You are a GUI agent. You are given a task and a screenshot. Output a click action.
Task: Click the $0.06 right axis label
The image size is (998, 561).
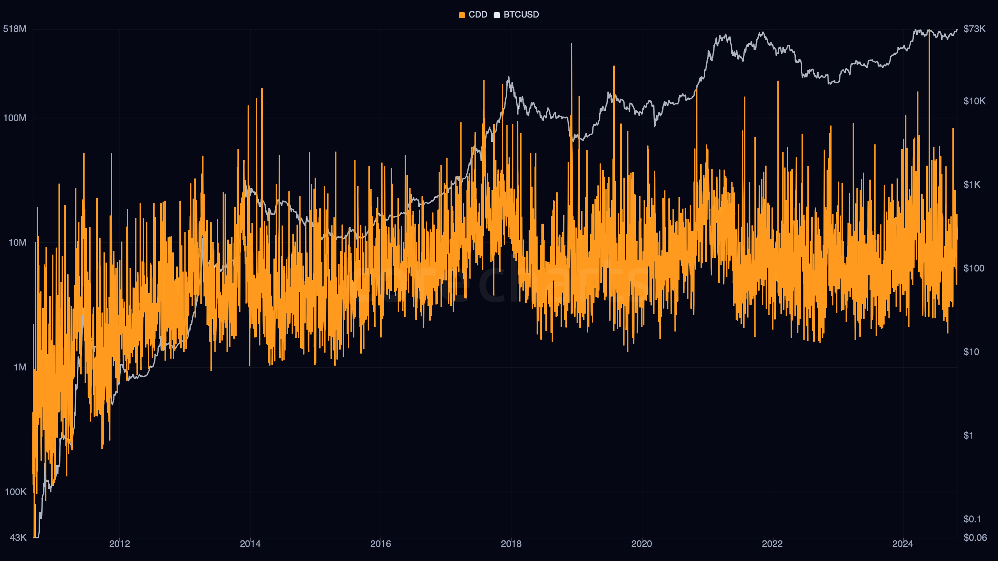click(975, 538)
